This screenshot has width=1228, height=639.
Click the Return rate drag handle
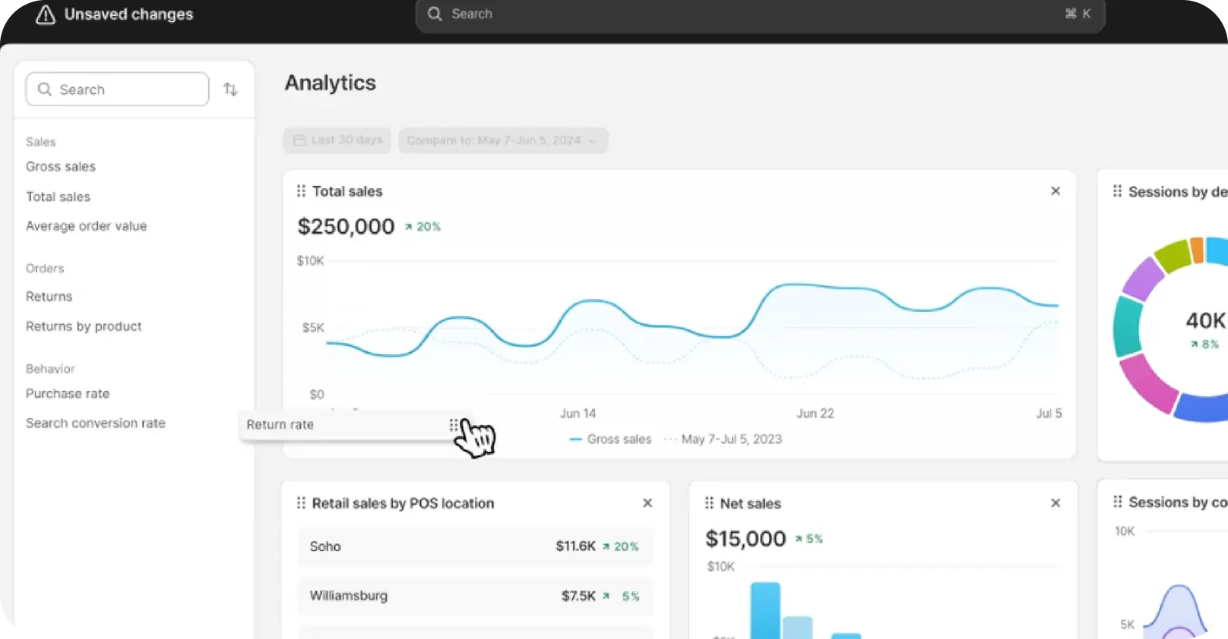pos(454,425)
